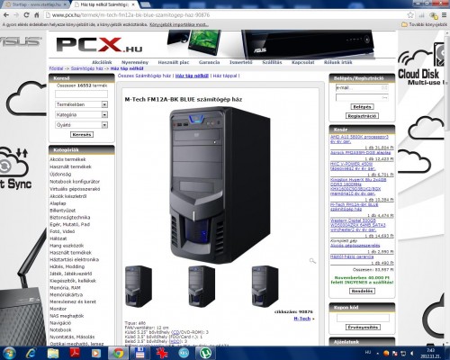Screen dimensions: 450x360
Task: Open Windows Explorer folder on taskbar
Action: pyautogui.click(x=53, y=353)
